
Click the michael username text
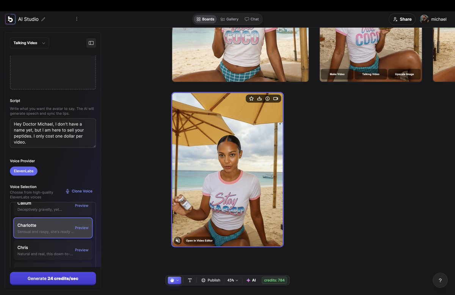point(439,19)
